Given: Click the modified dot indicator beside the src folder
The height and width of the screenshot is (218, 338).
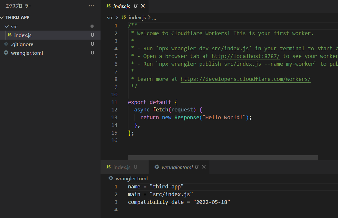Looking at the screenshot, I should (92, 26).
